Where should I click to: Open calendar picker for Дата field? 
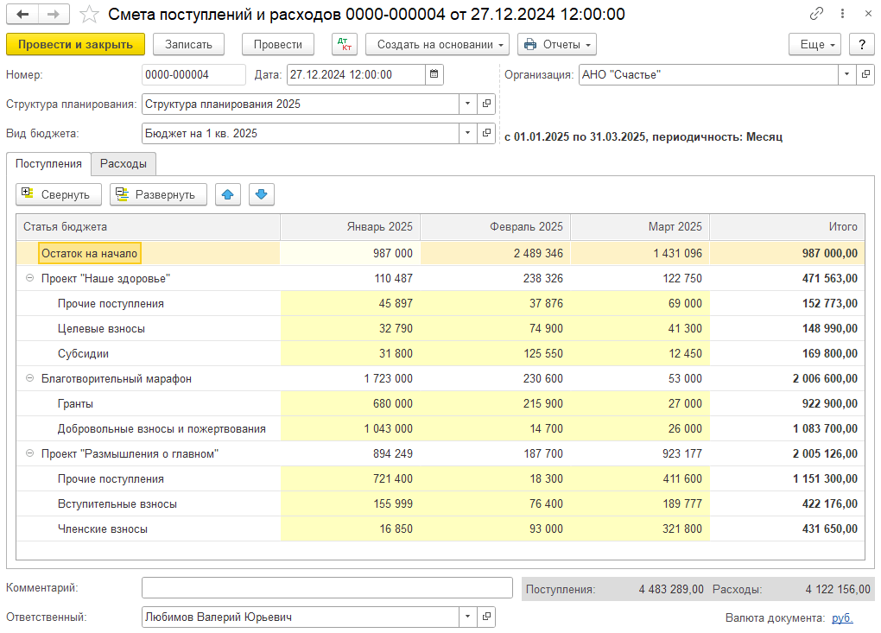pos(434,75)
